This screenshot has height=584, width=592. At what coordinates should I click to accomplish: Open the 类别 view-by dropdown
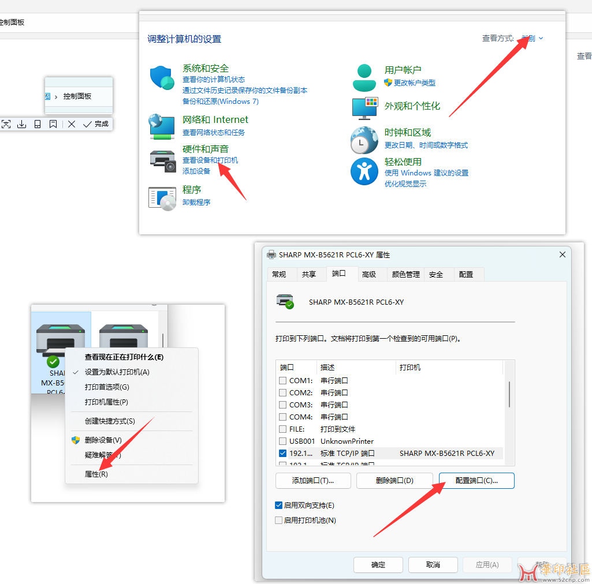(x=533, y=38)
